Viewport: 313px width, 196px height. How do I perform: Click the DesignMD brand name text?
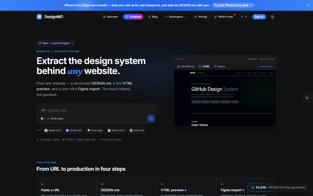pyautogui.click(x=54, y=17)
